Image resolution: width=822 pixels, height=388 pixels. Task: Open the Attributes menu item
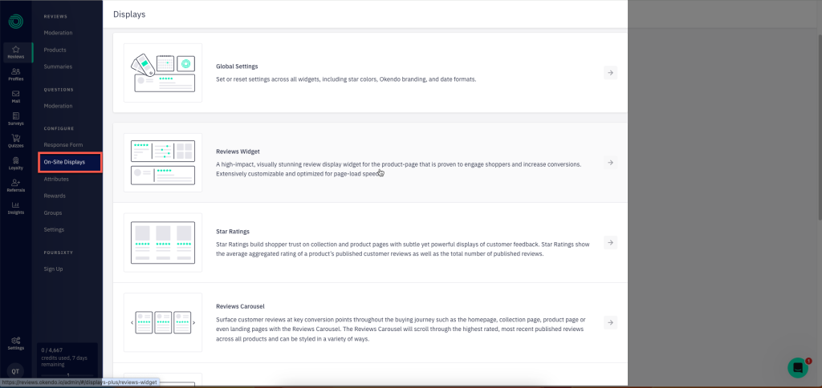56,179
